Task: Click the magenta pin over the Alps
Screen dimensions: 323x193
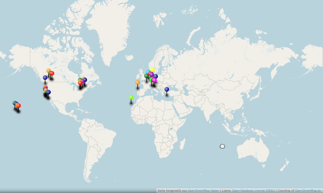Action: pos(155,80)
